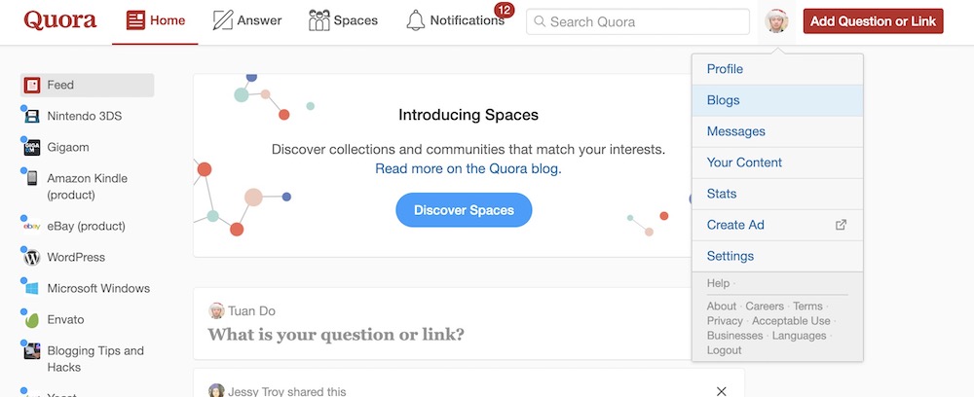Click the Logout link

[724, 350]
